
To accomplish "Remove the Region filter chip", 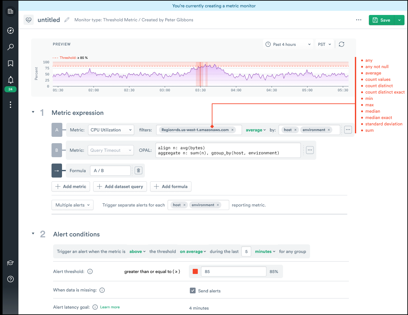I will 232,130.
